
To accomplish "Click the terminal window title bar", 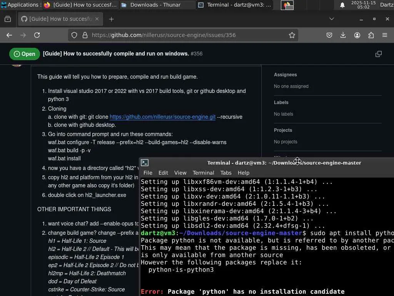I will pos(284,163).
